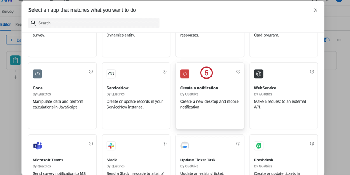Click 'Make a request to an external' description

pyautogui.click(x=280, y=104)
